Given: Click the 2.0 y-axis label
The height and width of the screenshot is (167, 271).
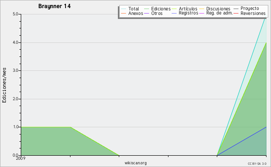Looking at the screenshot, I should click(x=15, y=99).
